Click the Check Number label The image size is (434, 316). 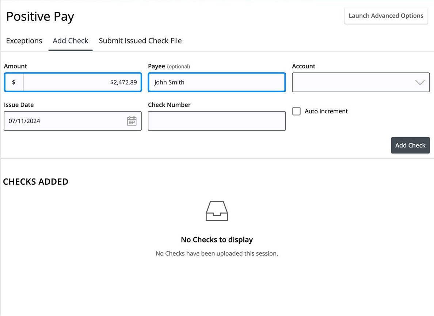pyautogui.click(x=169, y=105)
